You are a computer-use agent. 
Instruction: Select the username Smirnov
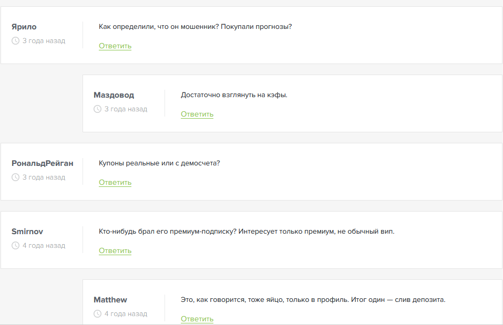27,232
